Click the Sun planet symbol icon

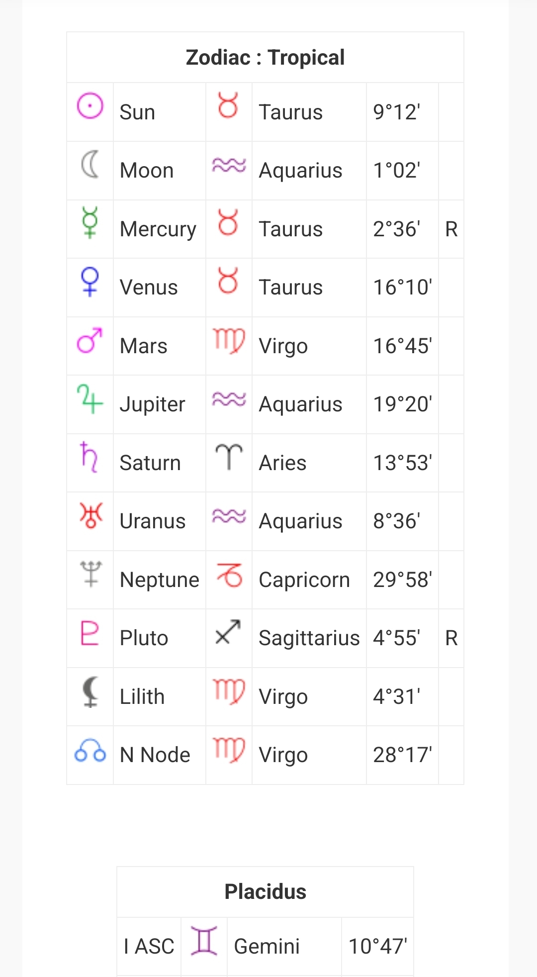pos(90,106)
